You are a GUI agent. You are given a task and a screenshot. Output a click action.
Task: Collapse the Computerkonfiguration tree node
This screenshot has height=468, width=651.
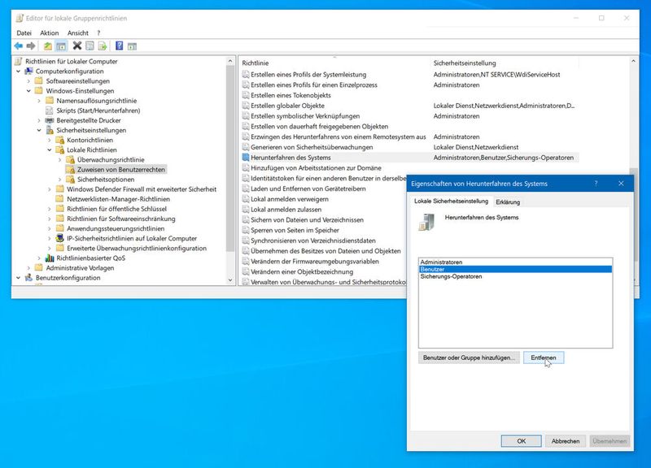tap(17, 71)
